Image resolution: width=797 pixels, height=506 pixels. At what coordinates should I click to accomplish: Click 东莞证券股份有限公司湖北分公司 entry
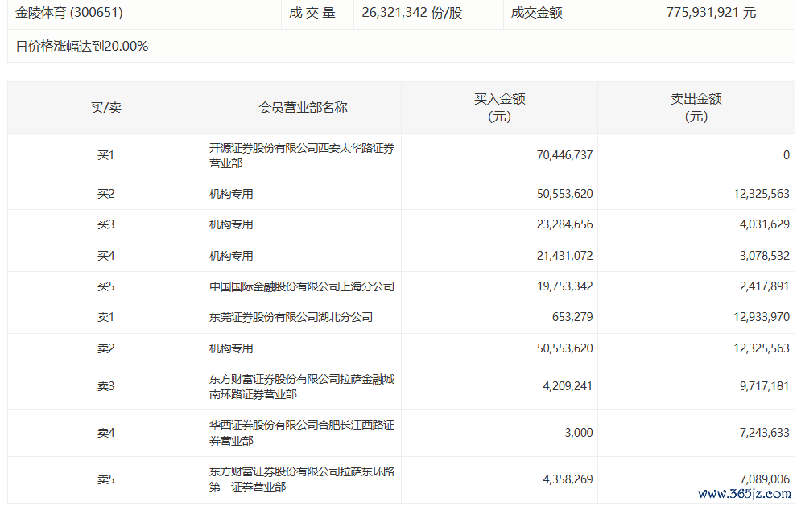coord(291,317)
